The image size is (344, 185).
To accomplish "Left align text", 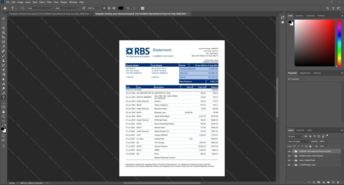I will pyautogui.click(x=104, y=8).
